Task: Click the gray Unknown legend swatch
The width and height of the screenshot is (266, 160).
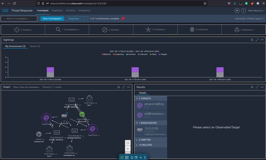Action: pos(139,54)
